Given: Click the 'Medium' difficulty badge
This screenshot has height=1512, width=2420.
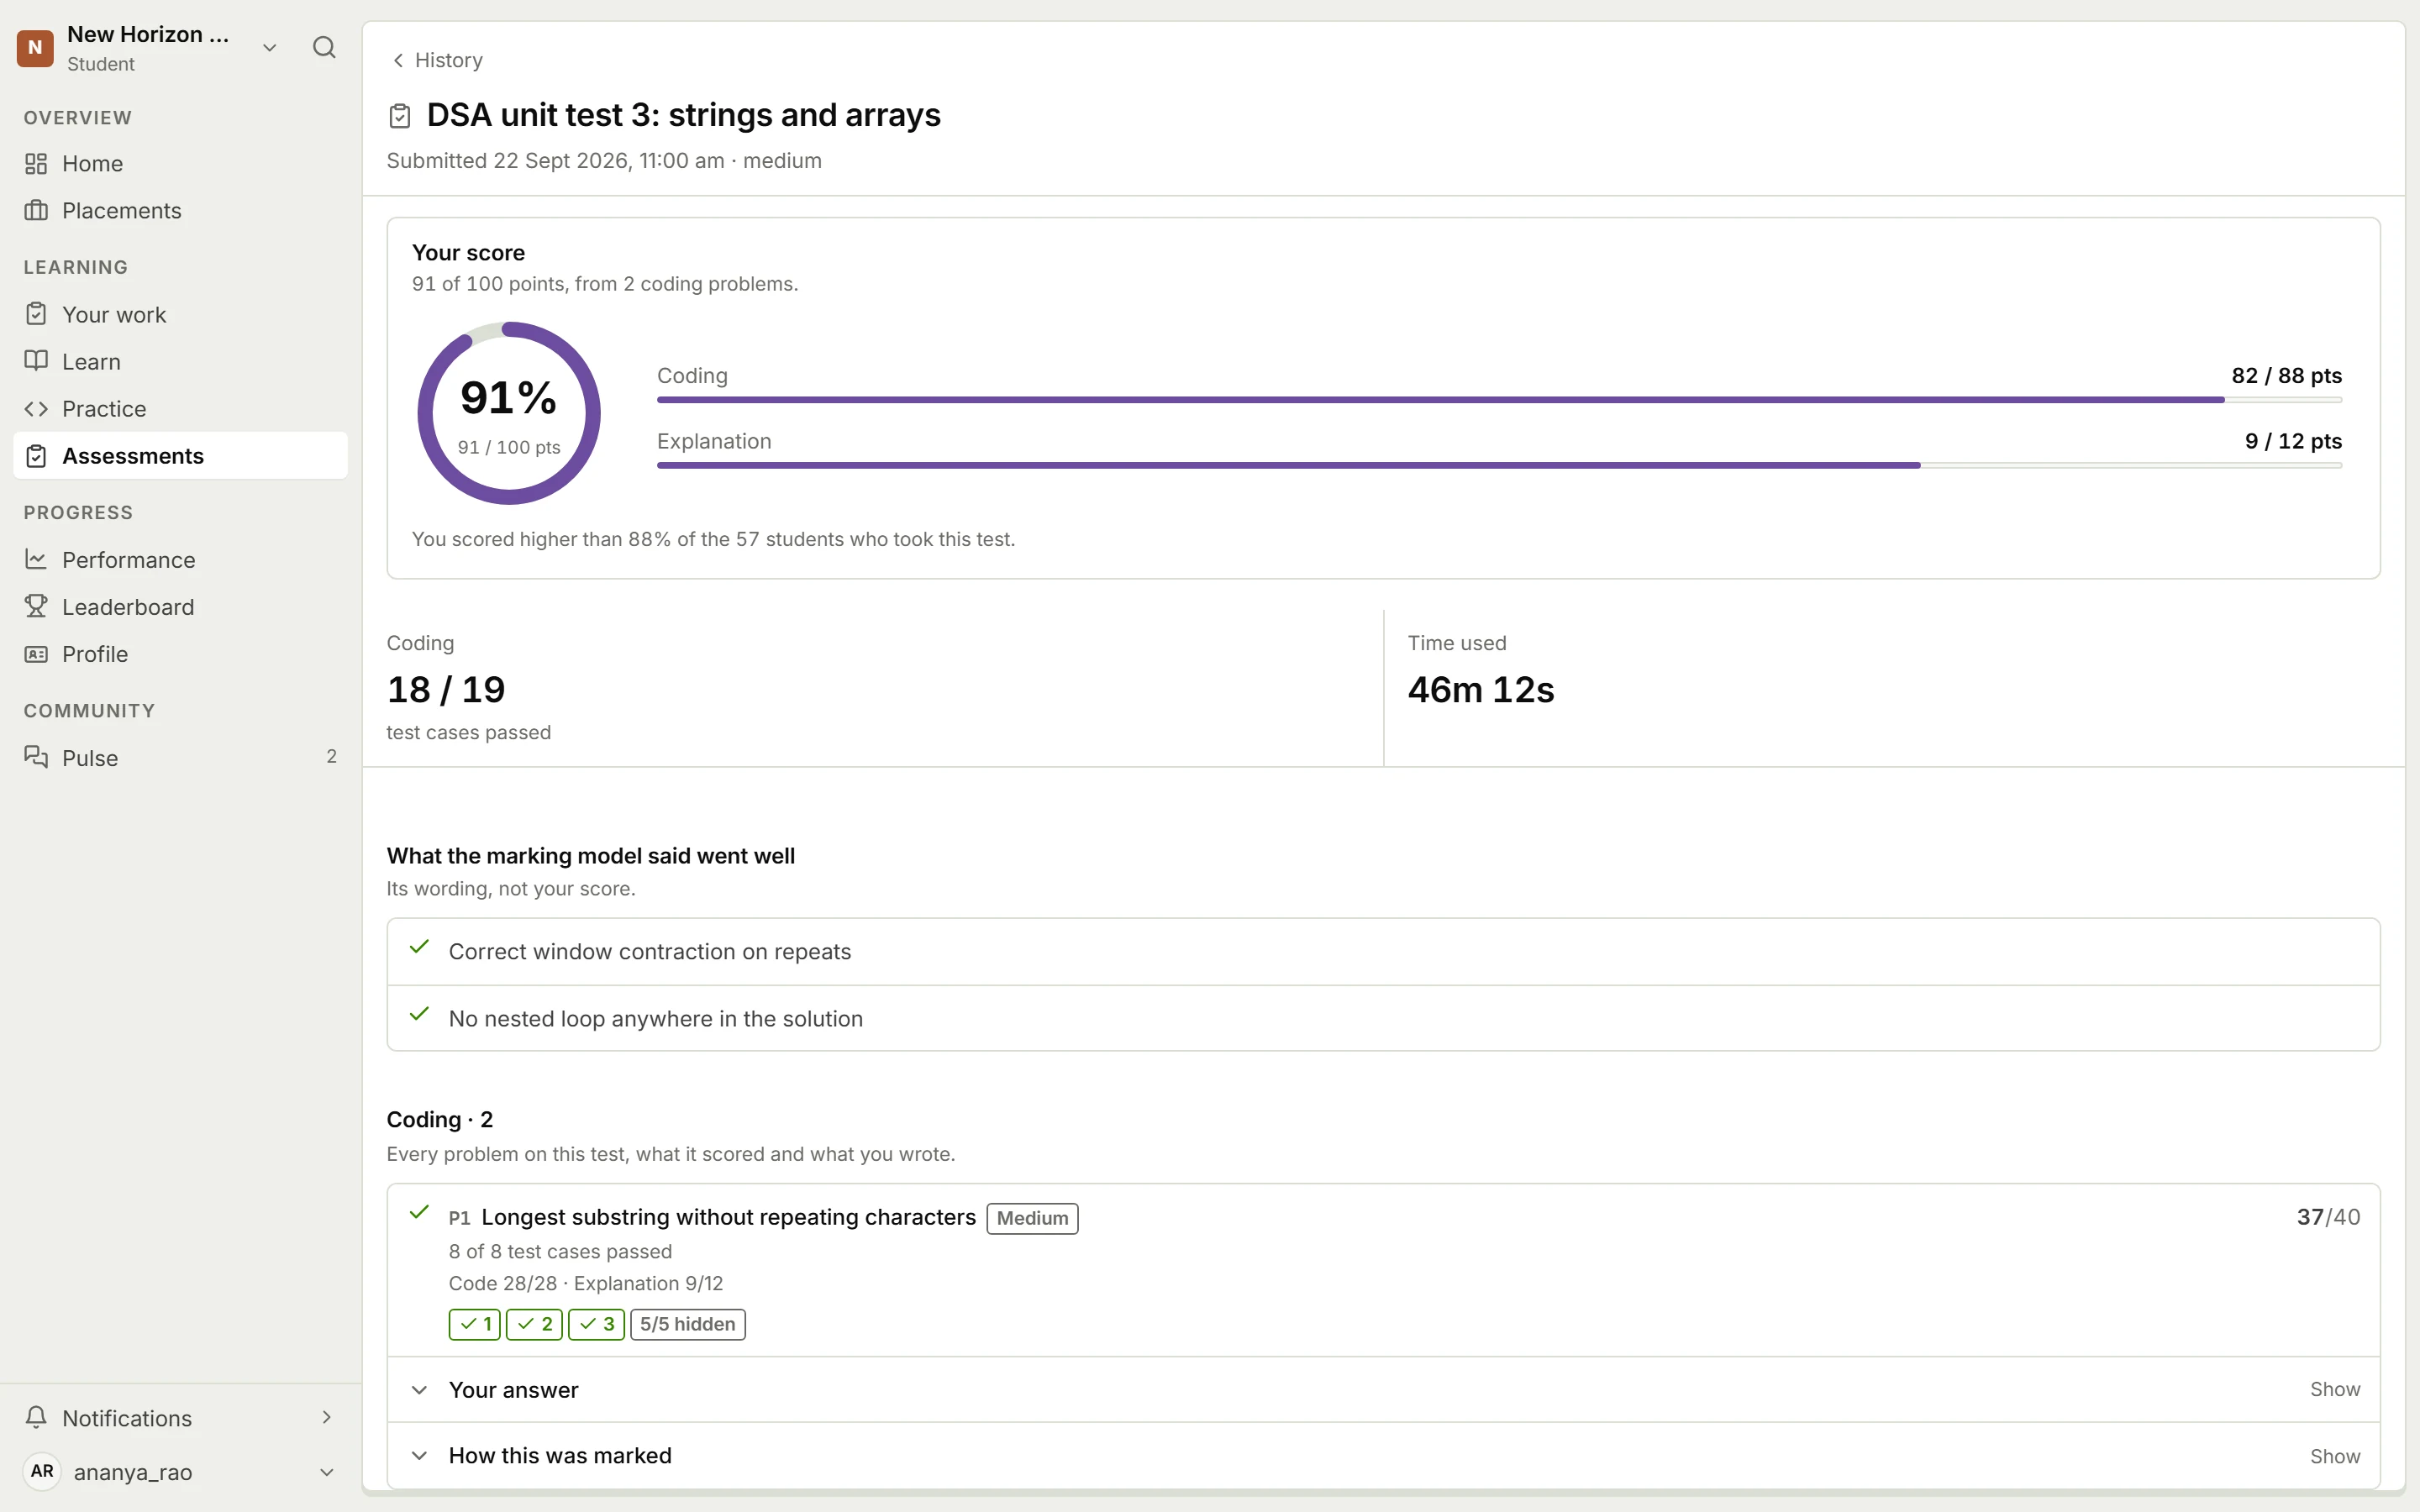Looking at the screenshot, I should pos(1032,1218).
